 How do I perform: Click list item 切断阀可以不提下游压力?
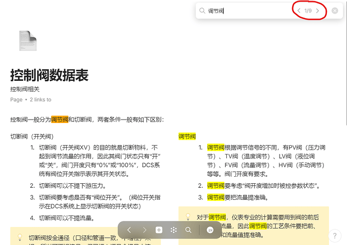tap(72, 186)
